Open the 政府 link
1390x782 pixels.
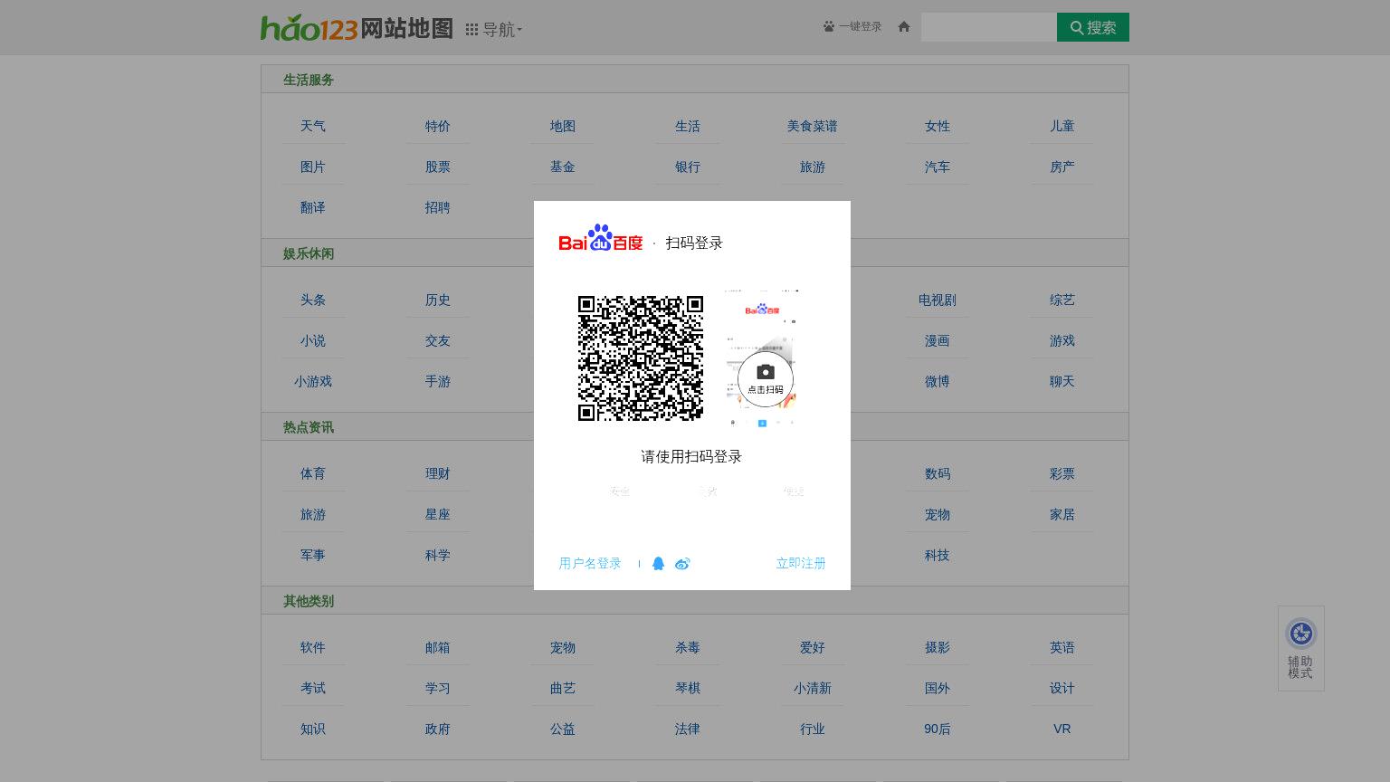coord(438,729)
